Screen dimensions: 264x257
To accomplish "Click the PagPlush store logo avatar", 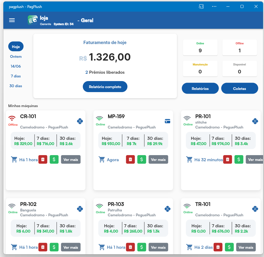I will click(32, 20).
